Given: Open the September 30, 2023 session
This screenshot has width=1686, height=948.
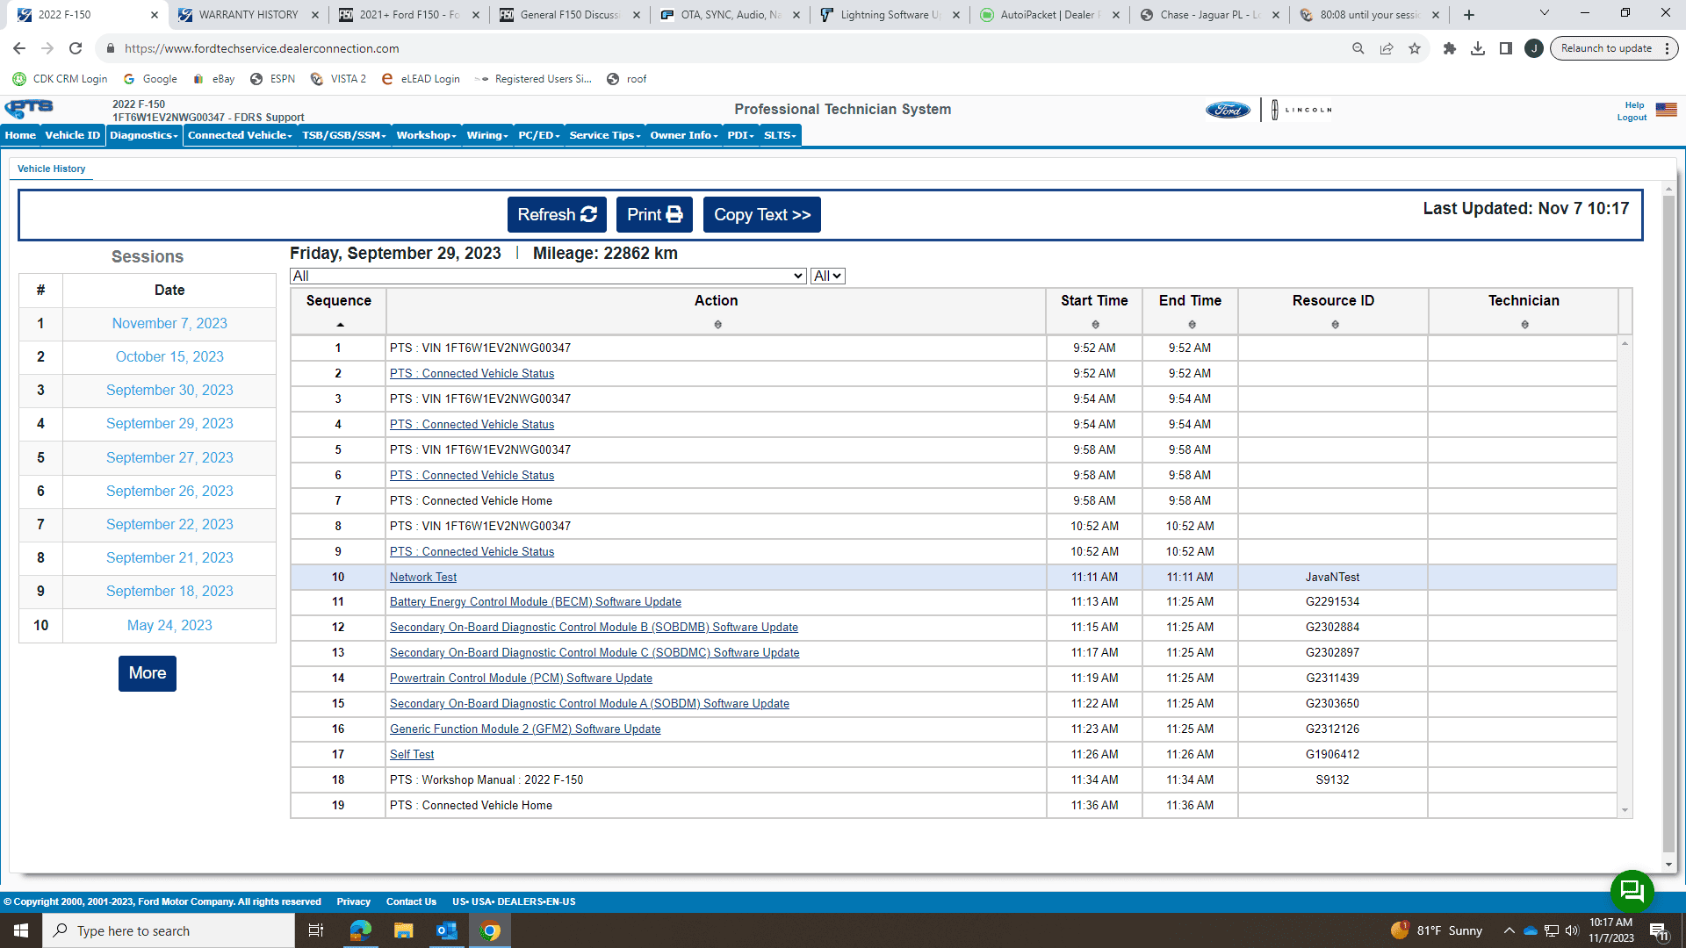Looking at the screenshot, I should click(169, 390).
